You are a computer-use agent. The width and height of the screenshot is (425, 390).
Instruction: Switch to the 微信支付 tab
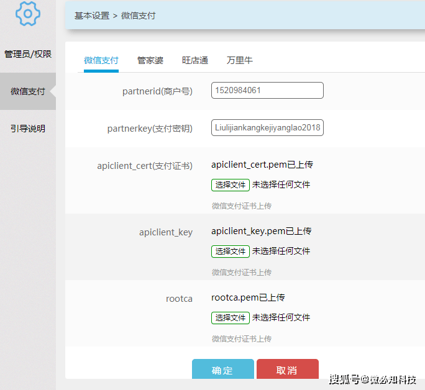[x=101, y=60]
